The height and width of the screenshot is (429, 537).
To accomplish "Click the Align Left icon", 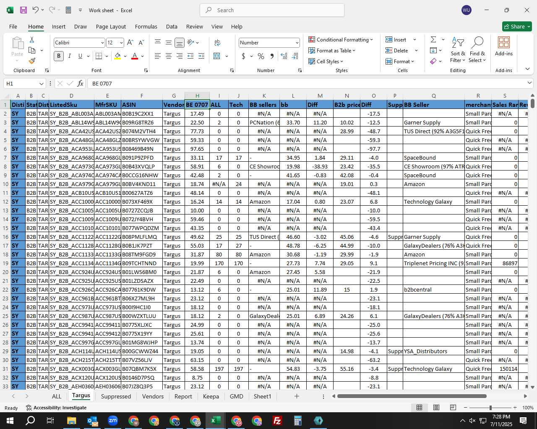I will click(158, 56).
